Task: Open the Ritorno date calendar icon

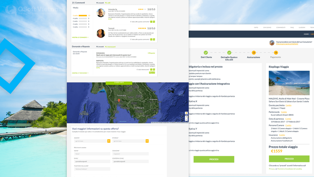Action: (x=147, y=141)
